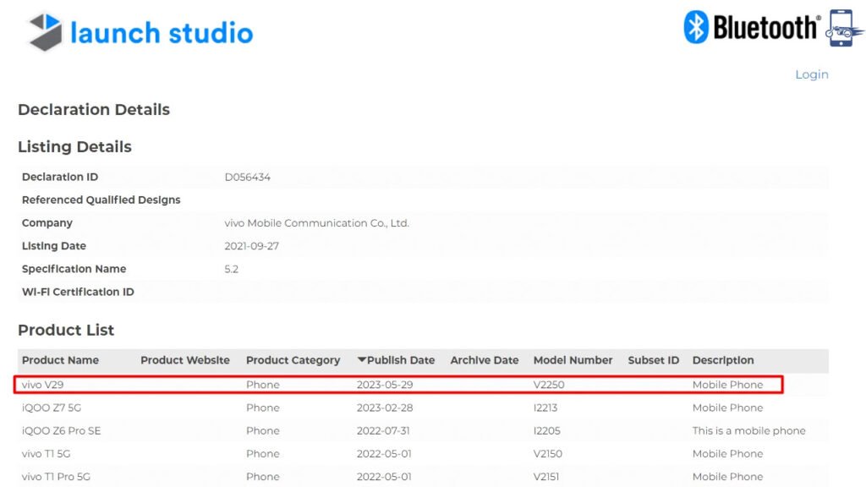Click Mobile Phone description in vivo V29 row
The height and width of the screenshot is (487, 866).
(x=727, y=385)
